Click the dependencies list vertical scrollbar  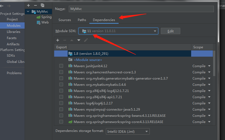214,63
